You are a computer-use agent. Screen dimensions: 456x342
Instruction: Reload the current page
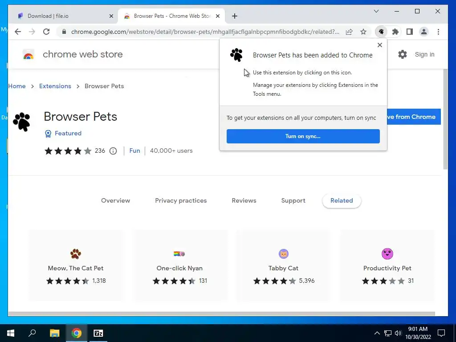[x=46, y=32]
